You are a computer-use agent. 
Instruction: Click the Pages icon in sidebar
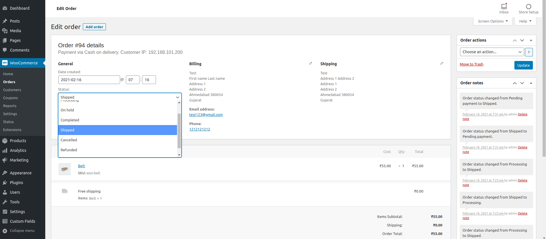click(x=5, y=40)
